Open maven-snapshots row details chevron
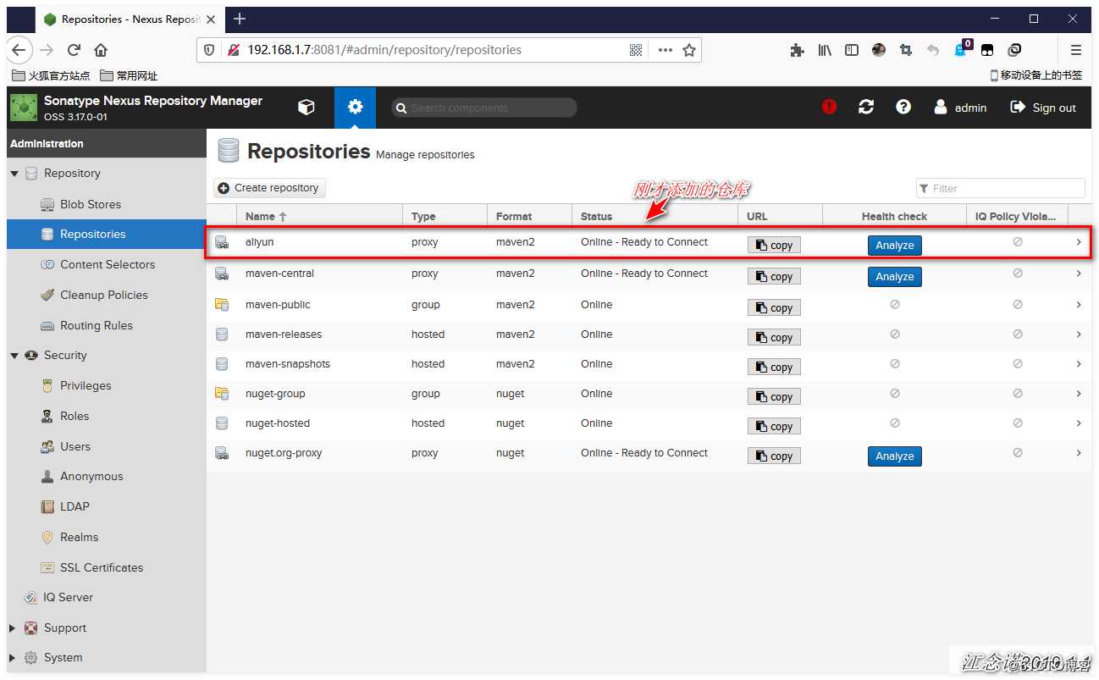1099x680 pixels. [1079, 364]
